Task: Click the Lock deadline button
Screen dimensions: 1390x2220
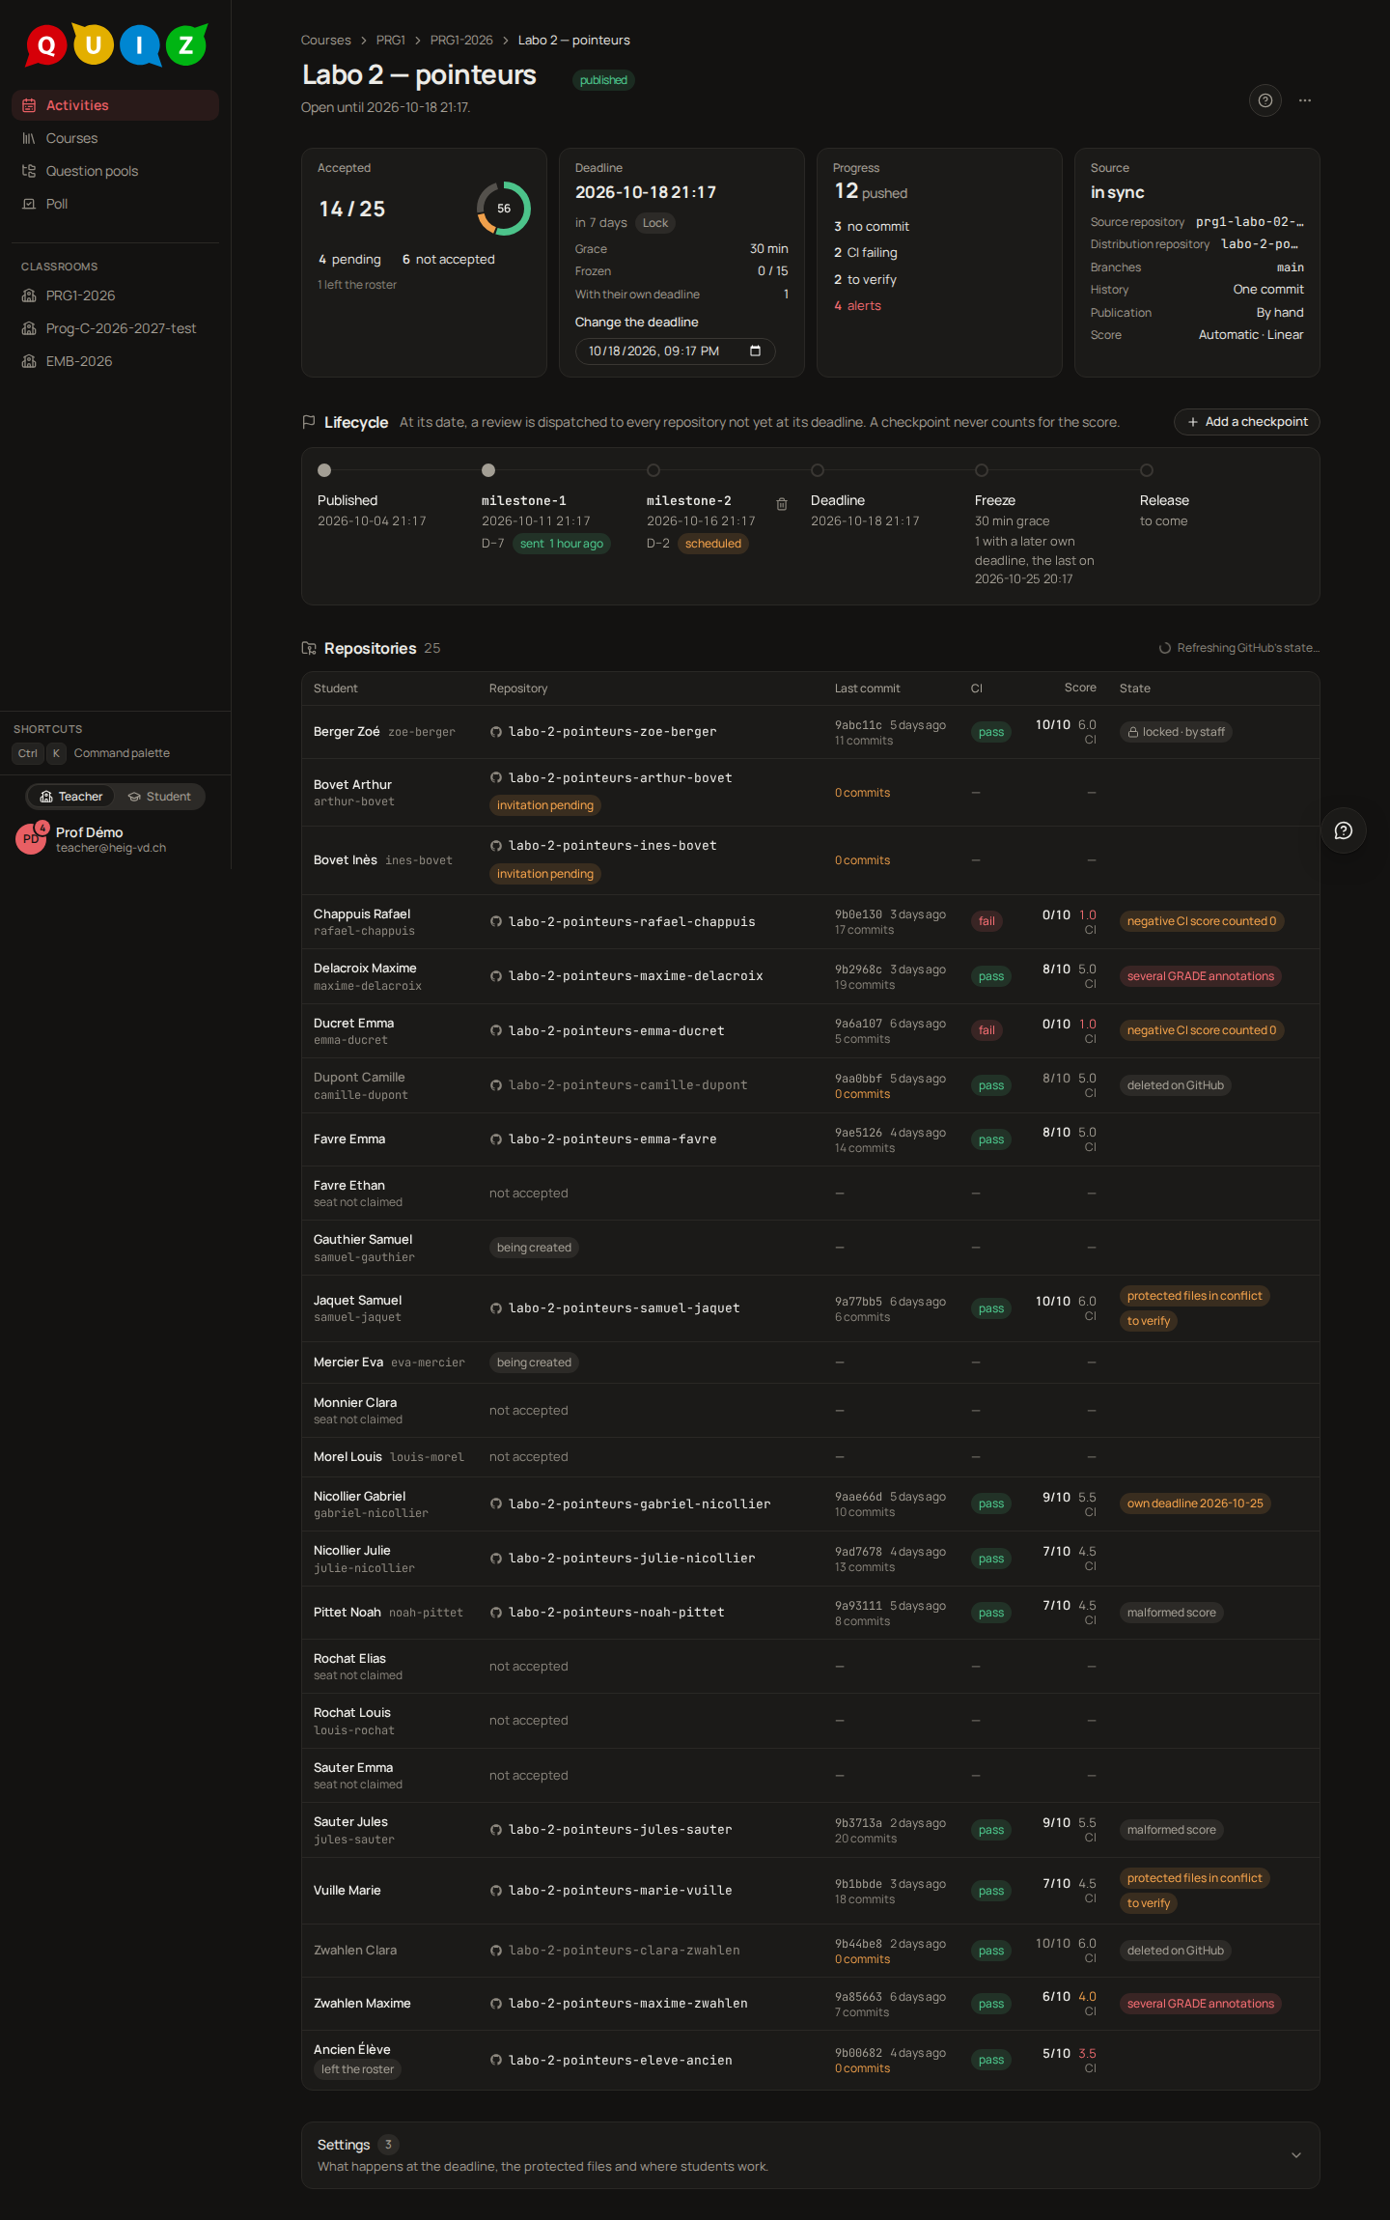Action: coord(655,223)
